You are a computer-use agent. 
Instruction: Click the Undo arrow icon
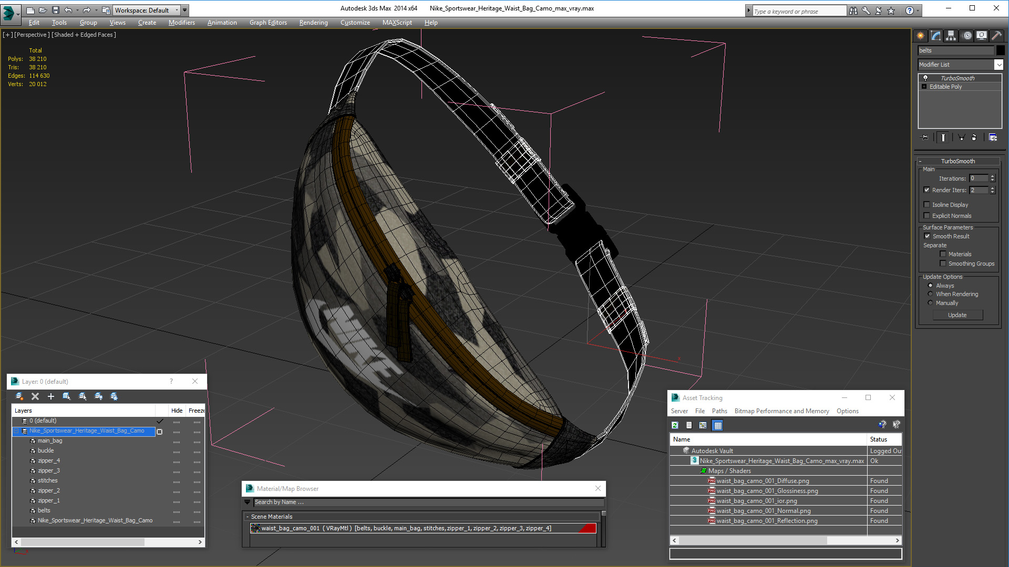pos(68,10)
